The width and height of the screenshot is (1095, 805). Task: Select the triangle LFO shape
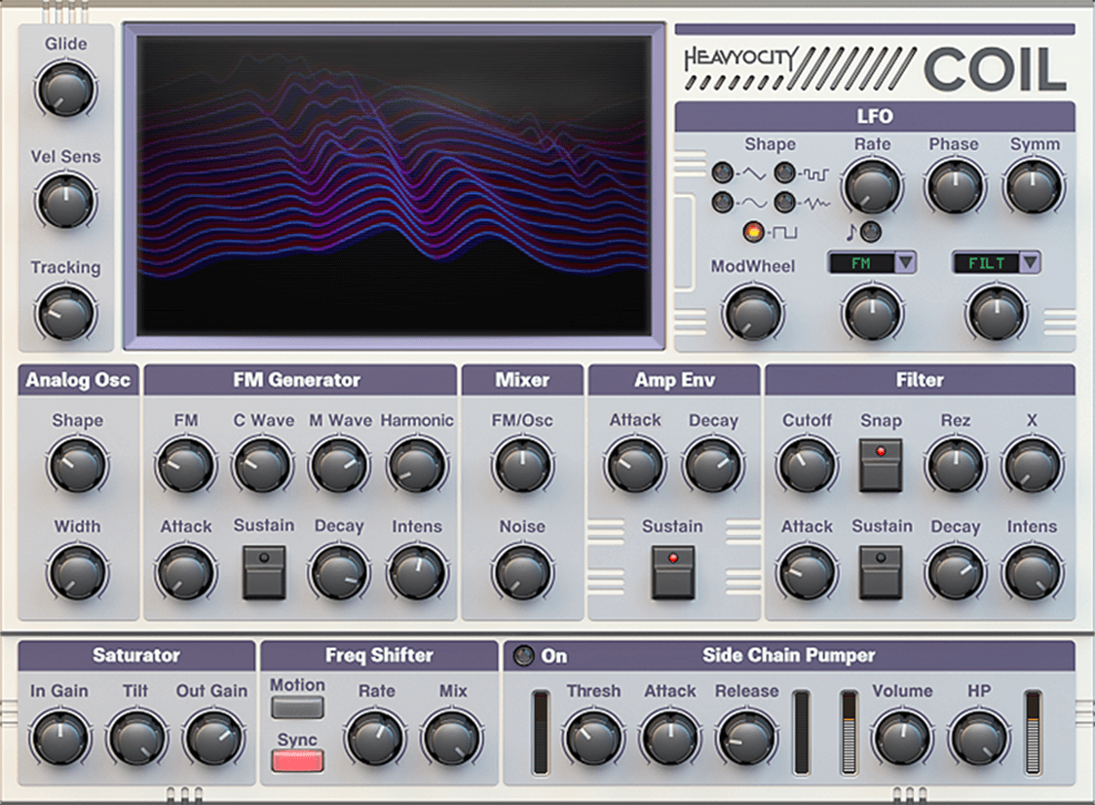click(723, 173)
